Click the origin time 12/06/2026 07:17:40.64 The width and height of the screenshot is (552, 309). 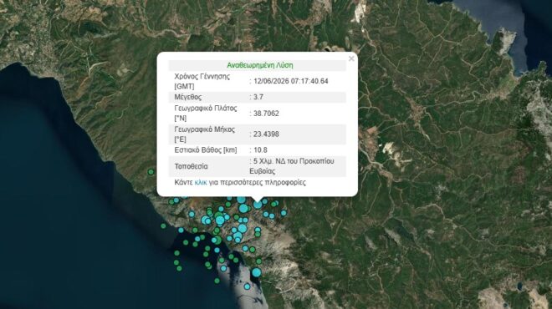291,81
